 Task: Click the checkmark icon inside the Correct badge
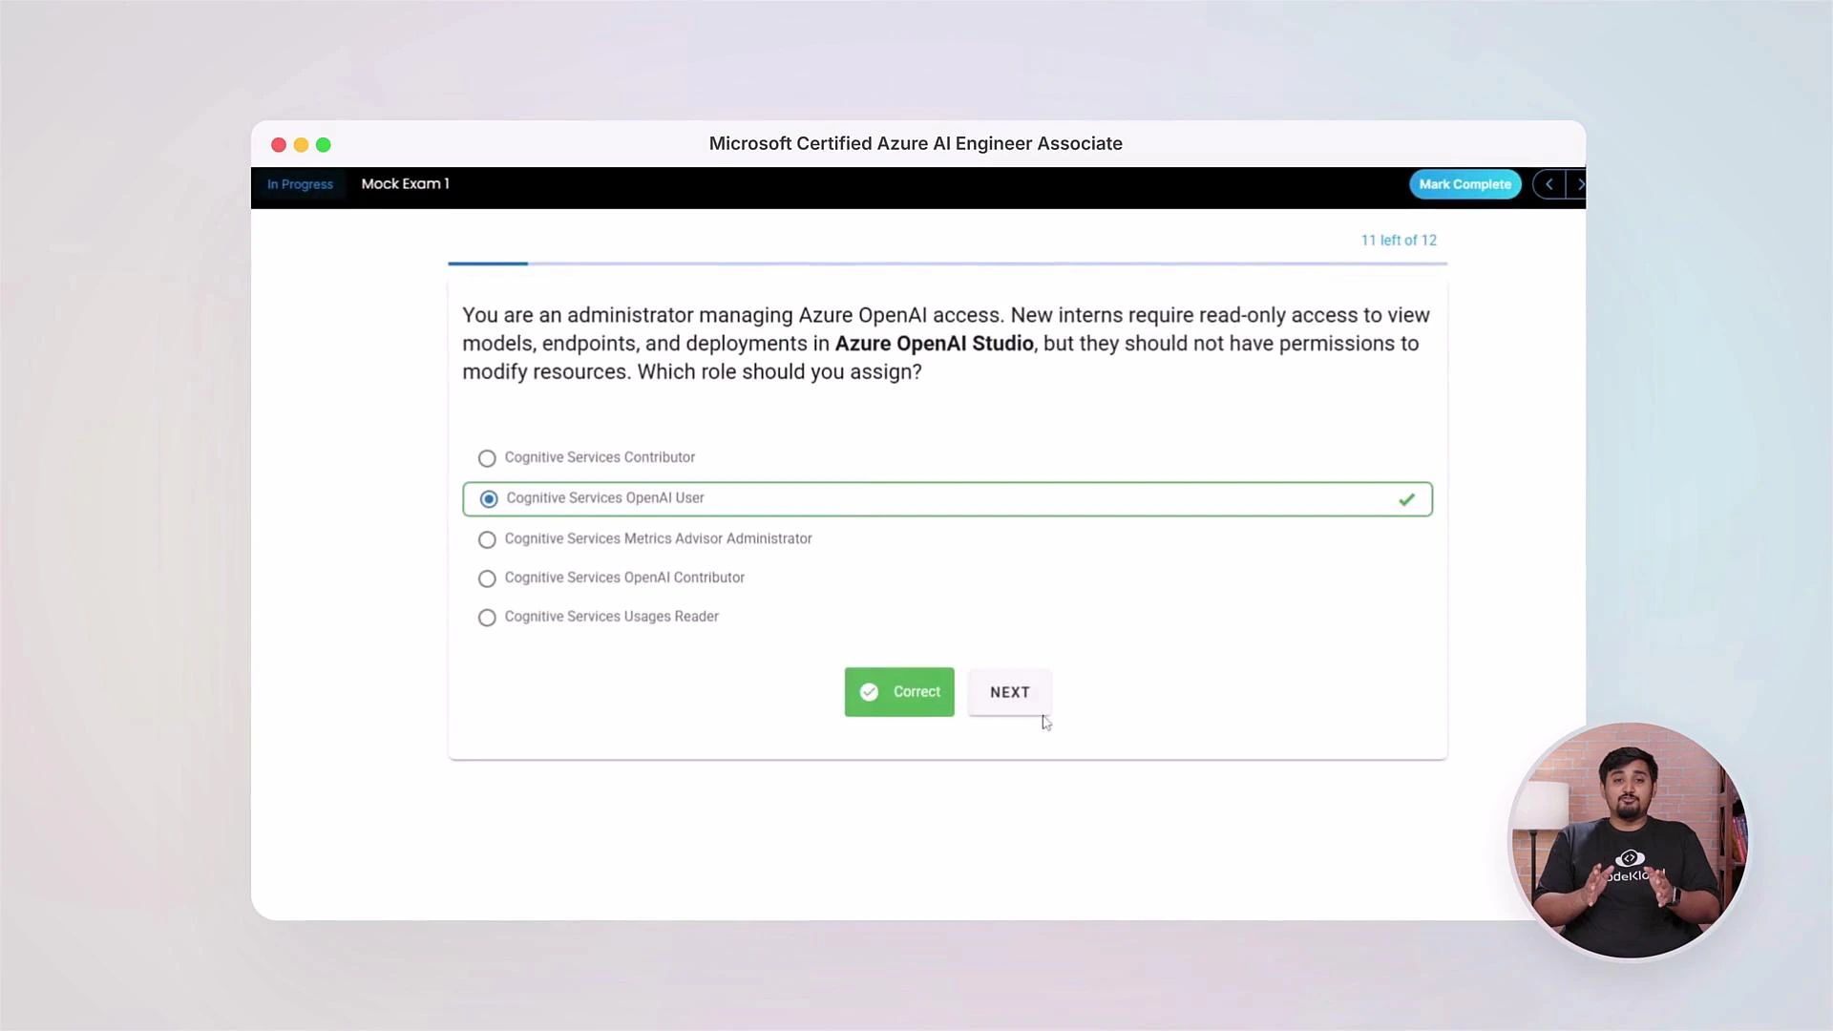coord(869,692)
